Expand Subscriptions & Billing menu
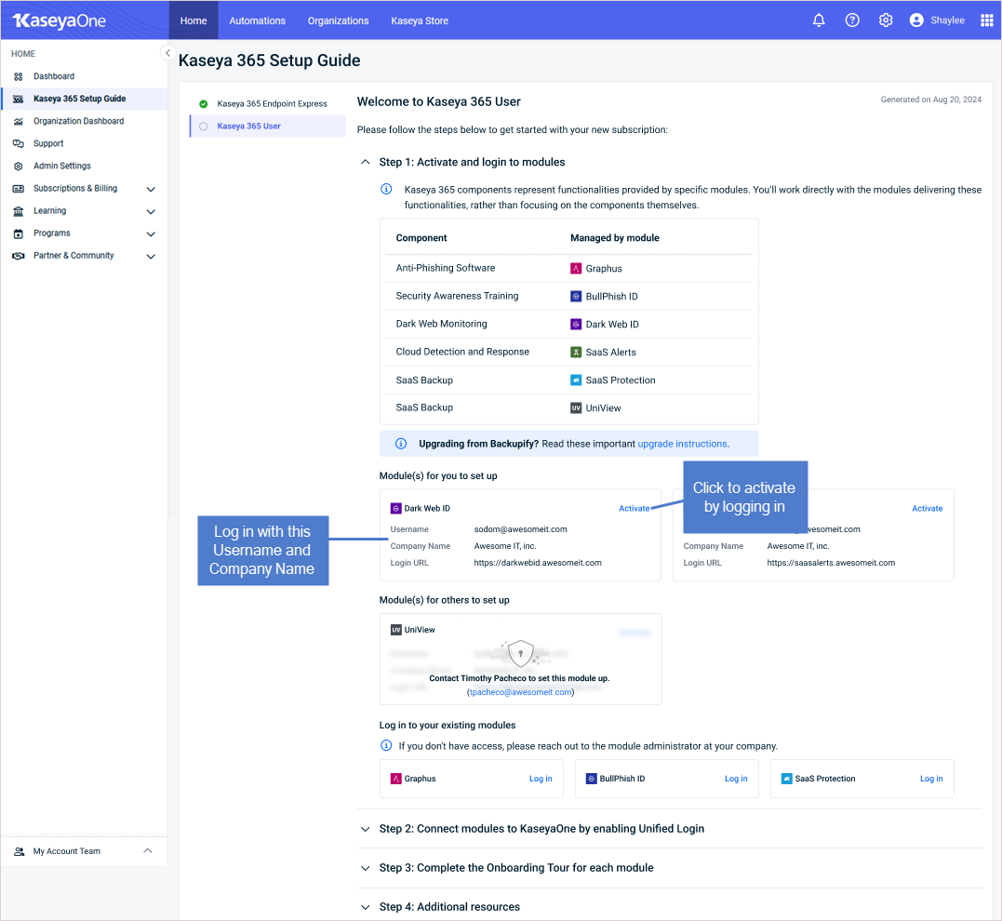 click(151, 189)
